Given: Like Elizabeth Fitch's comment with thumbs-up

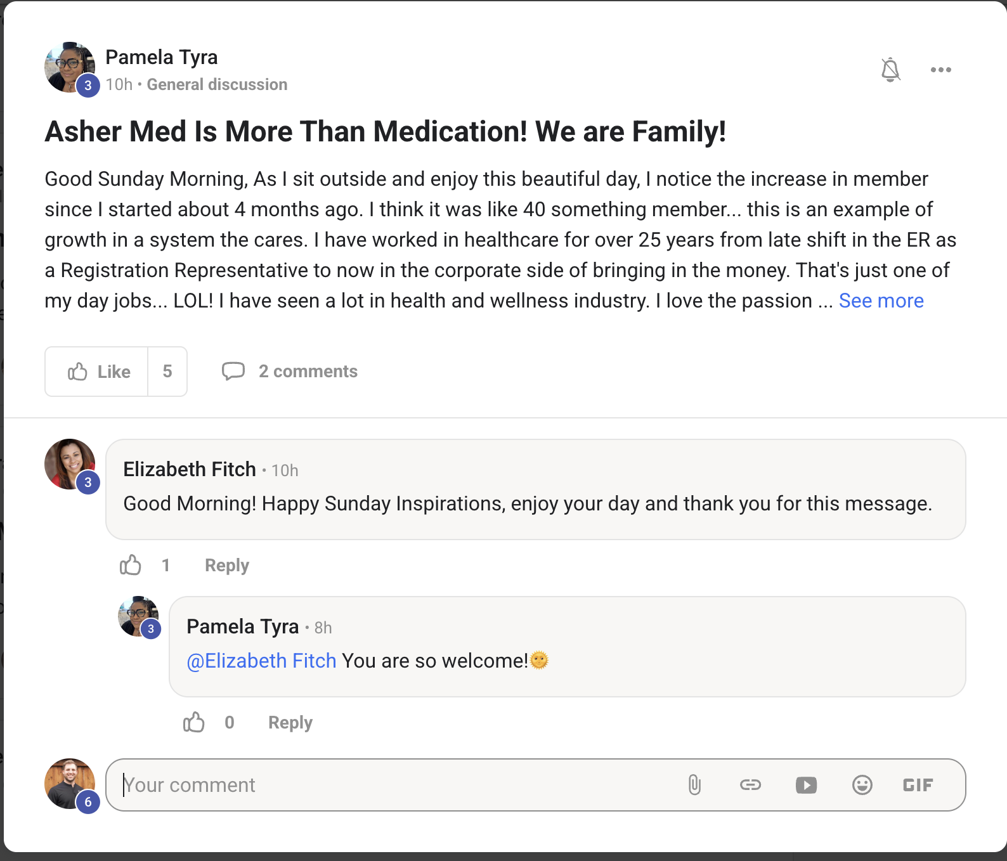Looking at the screenshot, I should 131,565.
